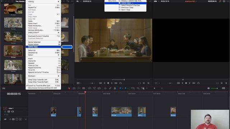Add a blue flag to the clip
230x129 pixels.
pyautogui.click(x=120, y=88)
